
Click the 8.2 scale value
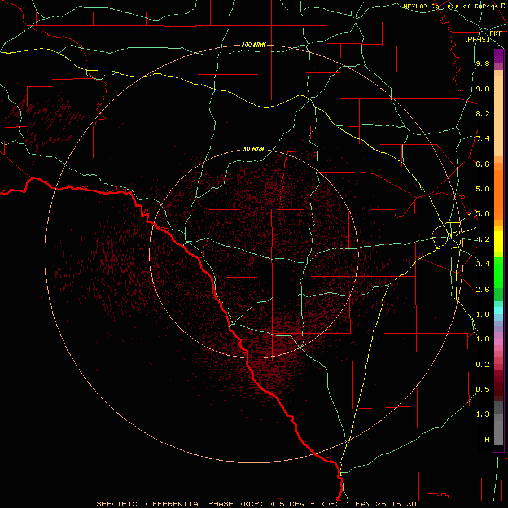click(x=483, y=113)
